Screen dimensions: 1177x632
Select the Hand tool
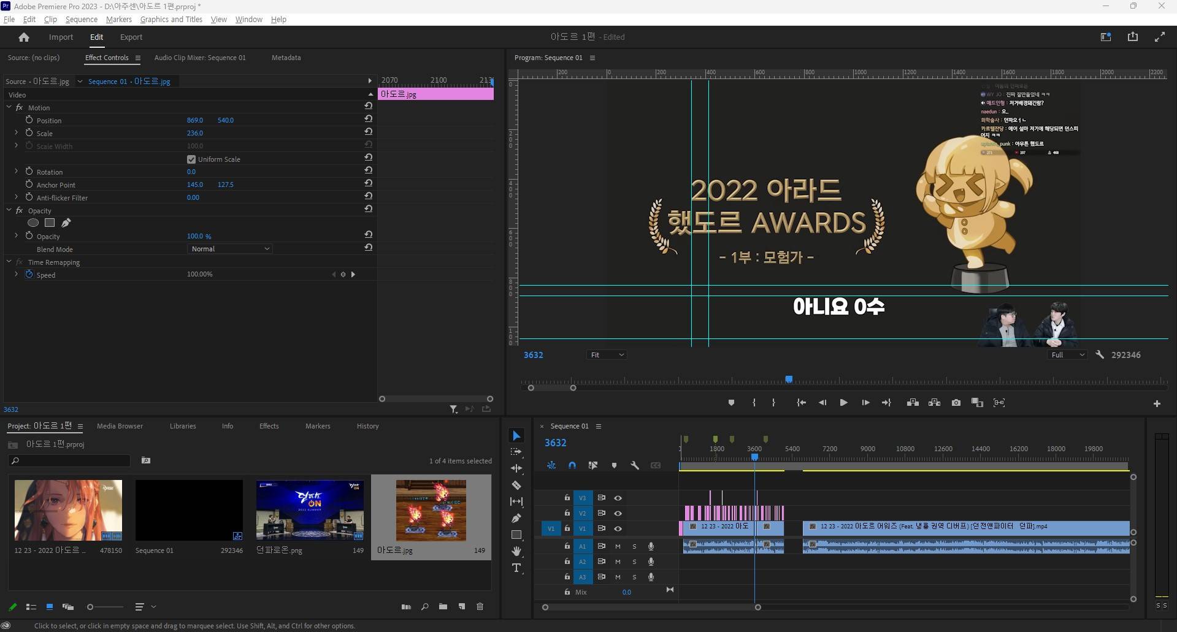[x=516, y=551]
